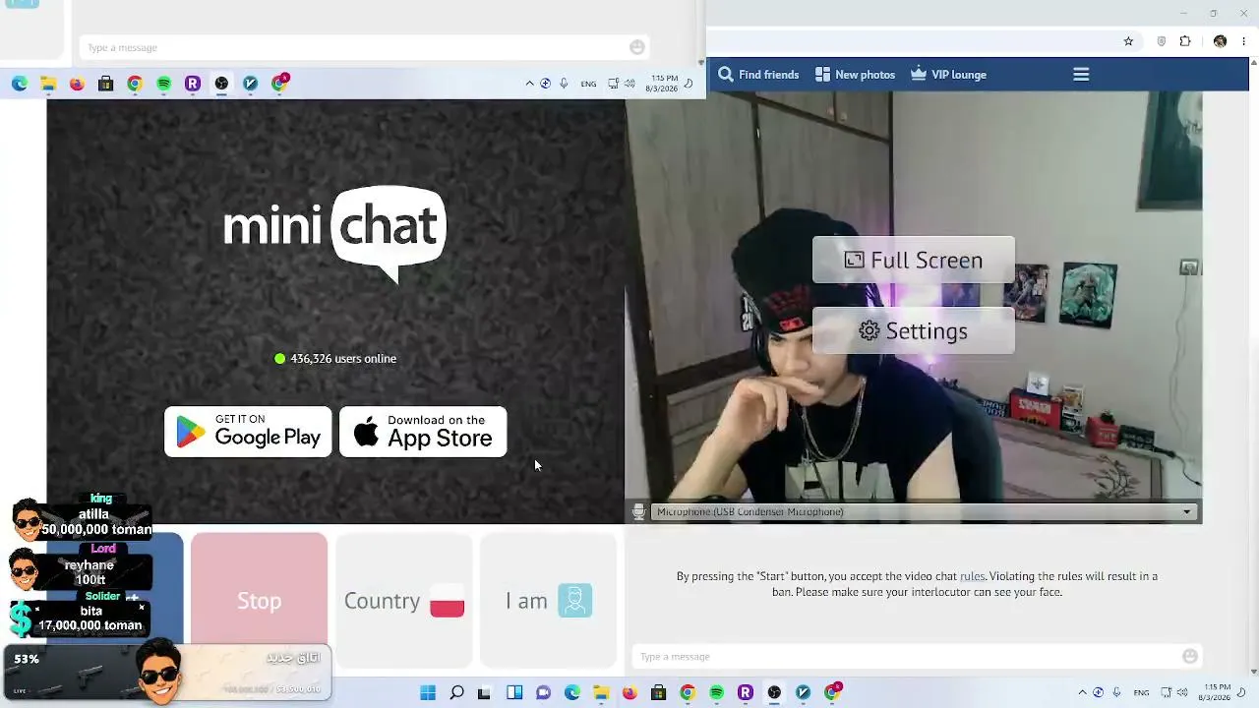Open the VIP lounge menu item

(948, 75)
